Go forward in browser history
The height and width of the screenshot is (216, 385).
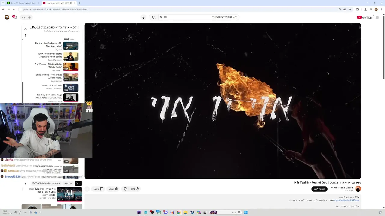pos(9,9)
